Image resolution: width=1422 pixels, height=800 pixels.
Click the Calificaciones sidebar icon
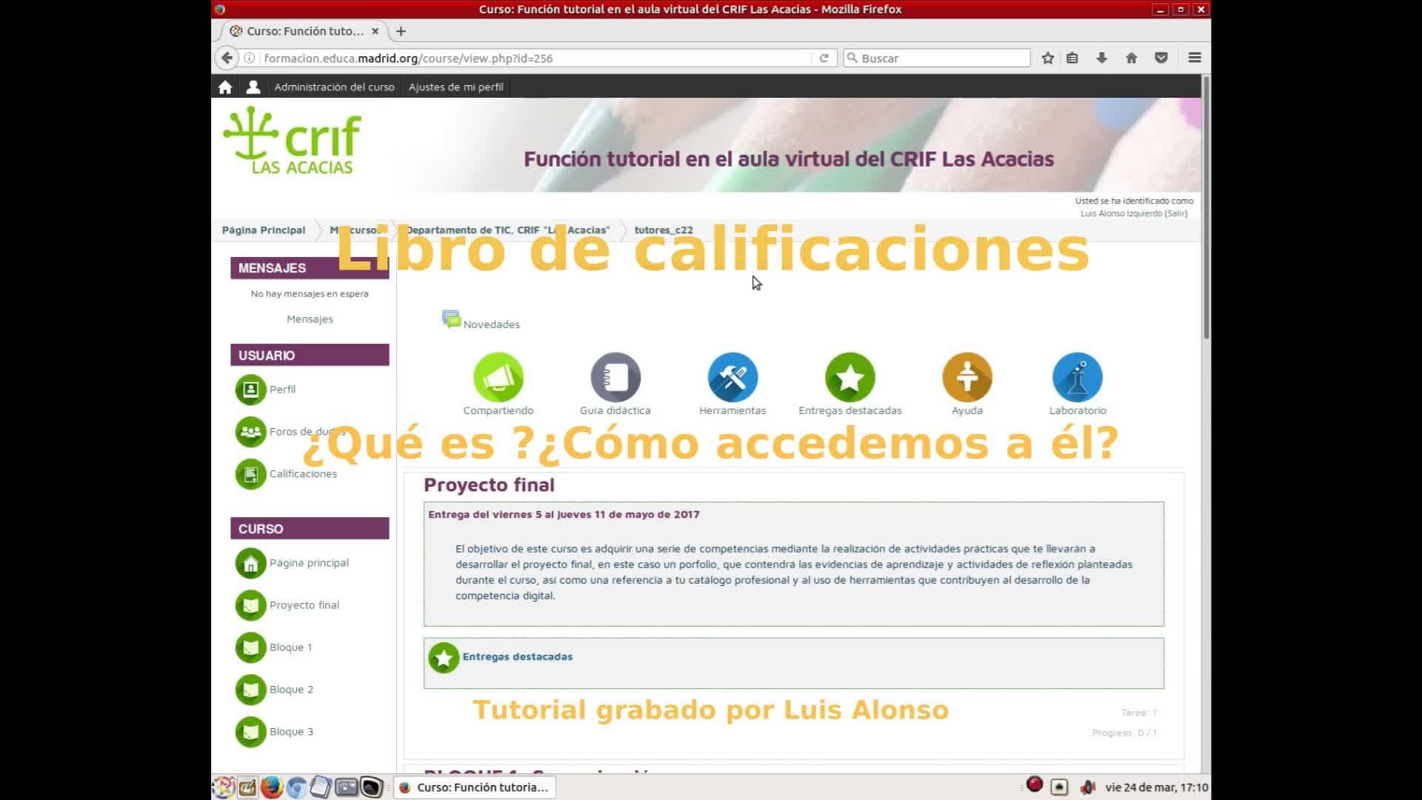click(251, 474)
